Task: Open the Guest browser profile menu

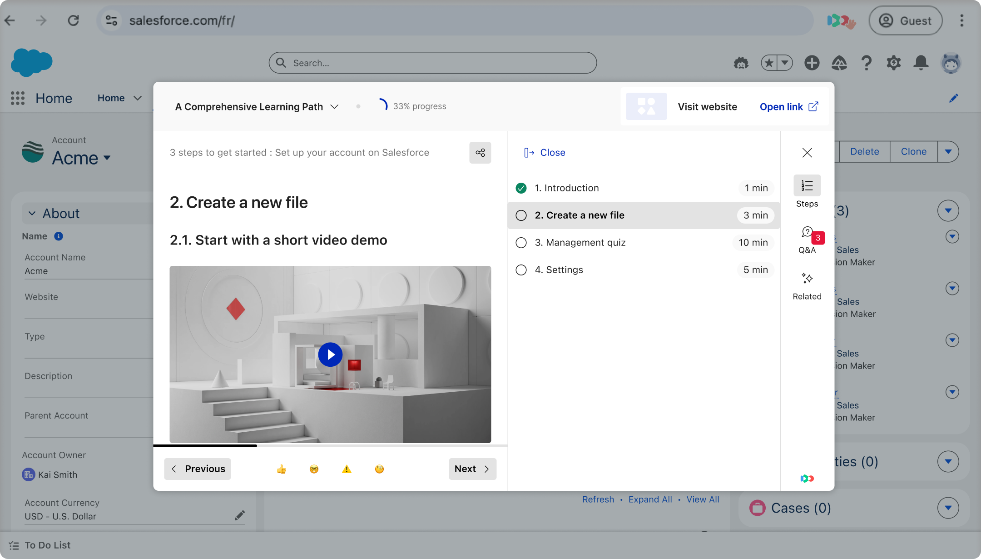Action: pos(905,20)
